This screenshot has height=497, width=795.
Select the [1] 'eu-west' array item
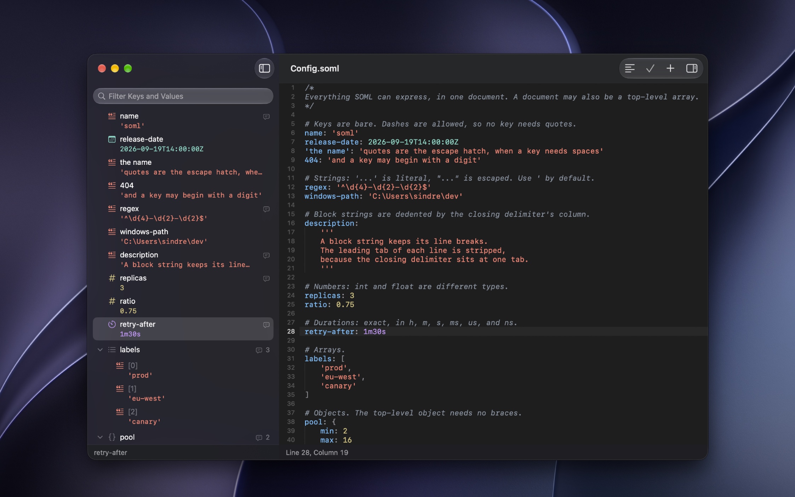(x=183, y=393)
